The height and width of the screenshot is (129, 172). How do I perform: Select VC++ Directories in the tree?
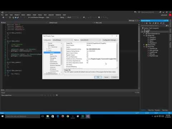pyautogui.click(x=53, y=47)
